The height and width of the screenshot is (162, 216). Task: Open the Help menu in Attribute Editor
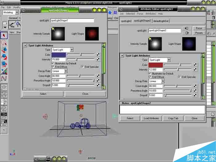coord(160,14)
